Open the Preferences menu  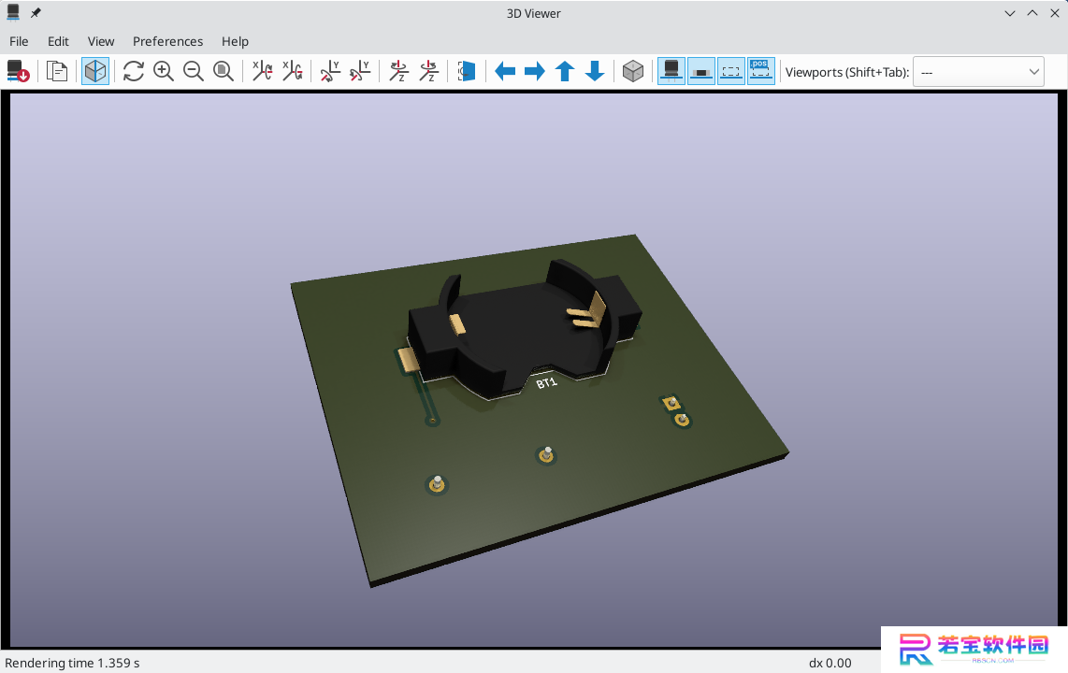pyautogui.click(x=167, y=41)
